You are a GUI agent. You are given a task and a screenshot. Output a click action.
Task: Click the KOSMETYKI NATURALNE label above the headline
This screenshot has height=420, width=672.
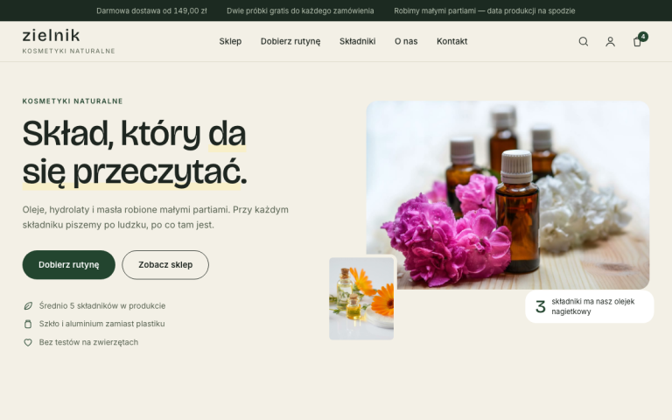(x=73, y=101)
